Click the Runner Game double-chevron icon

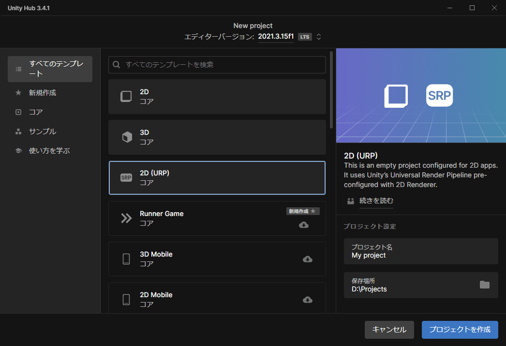click(x=126, y=218)
